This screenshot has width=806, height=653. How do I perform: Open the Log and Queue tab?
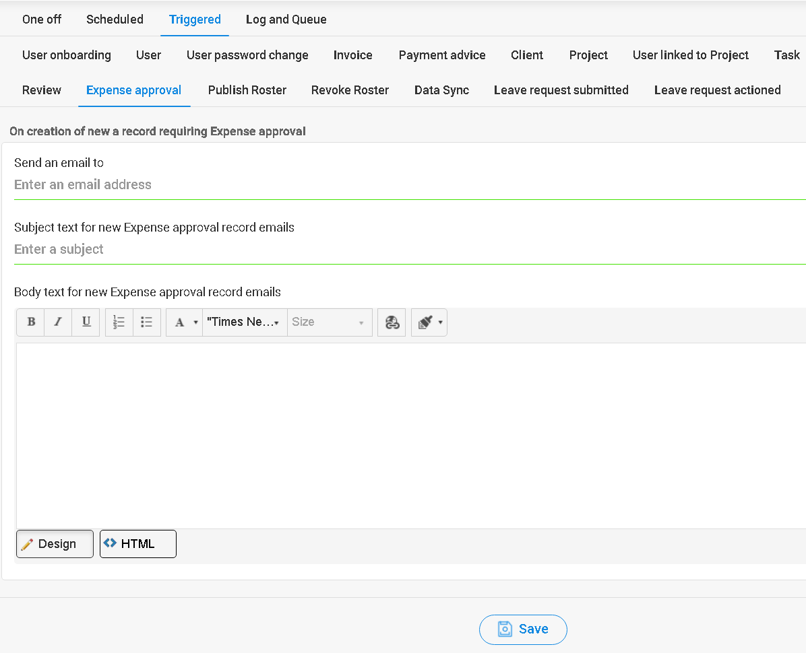click(286, 20)
